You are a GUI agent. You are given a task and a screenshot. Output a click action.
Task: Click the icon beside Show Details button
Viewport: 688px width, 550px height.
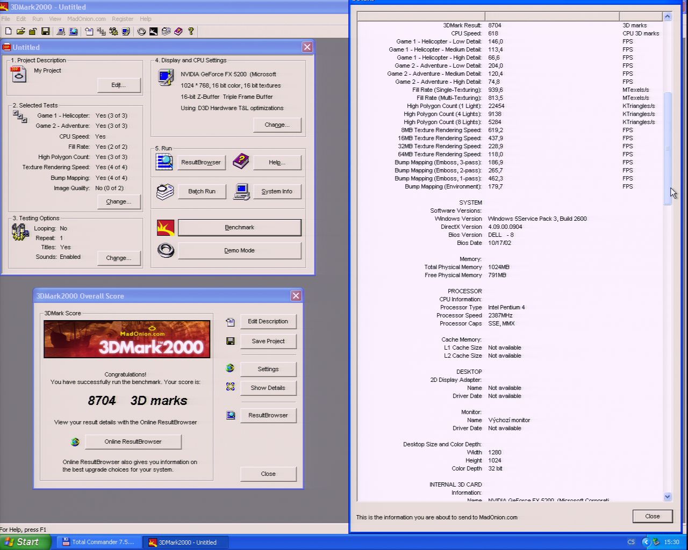click(x=230, y=387)
